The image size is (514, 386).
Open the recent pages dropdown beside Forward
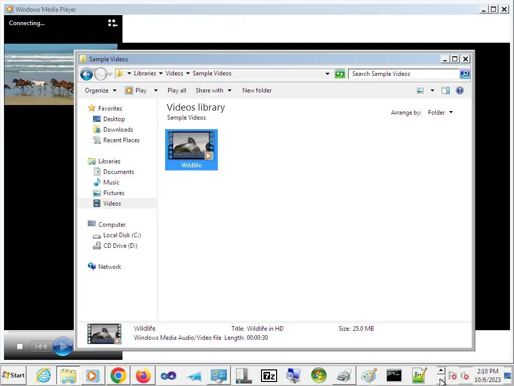[x=110, y=74]
